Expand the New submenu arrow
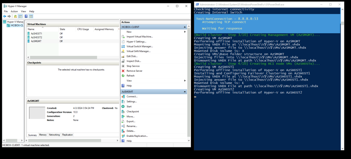Screen dimensions: 351x159 pyautogui.click(x=185, y=32)
